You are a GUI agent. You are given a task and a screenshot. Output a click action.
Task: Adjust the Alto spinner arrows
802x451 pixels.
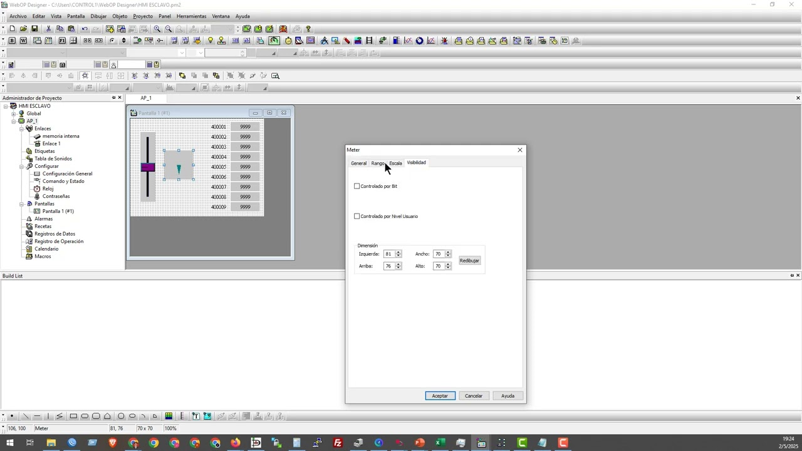(448, 266)
